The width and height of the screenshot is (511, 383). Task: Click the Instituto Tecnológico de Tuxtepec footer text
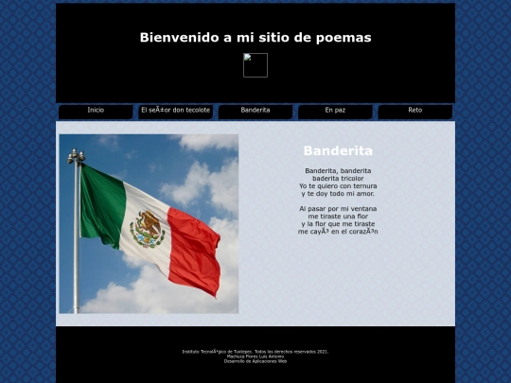tap(255, 352)
